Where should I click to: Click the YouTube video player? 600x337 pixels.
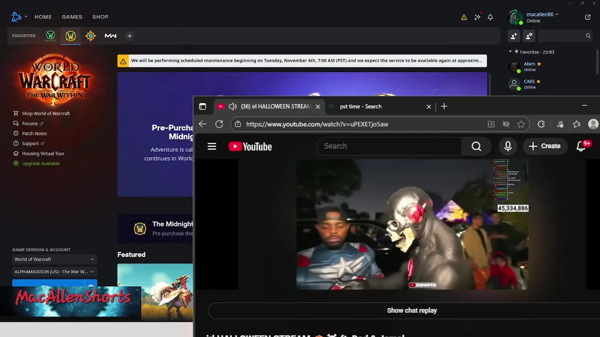412,225
